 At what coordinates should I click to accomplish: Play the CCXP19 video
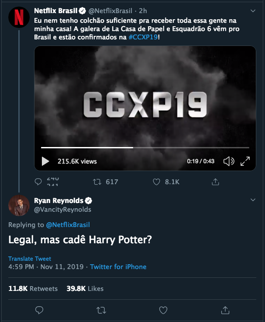pyautogui.click(x=45, y=161)
